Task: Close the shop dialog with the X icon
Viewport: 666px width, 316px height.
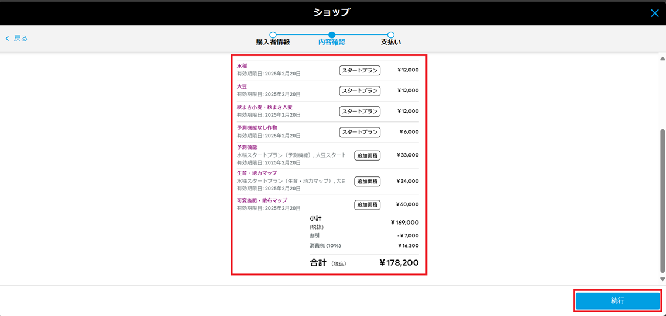Action: coord(654,13)
